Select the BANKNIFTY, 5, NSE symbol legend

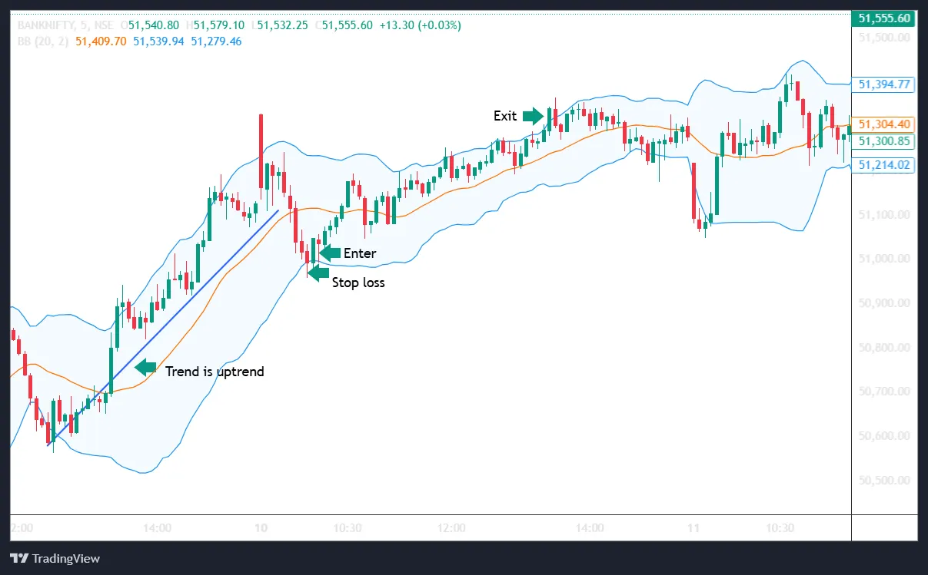(x=67, y=25)
